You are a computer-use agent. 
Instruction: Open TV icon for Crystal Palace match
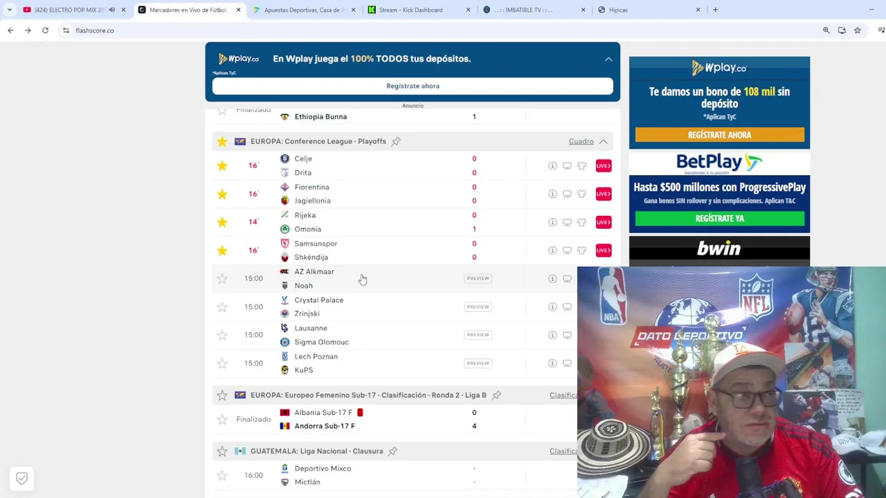(x=567, y=307)
